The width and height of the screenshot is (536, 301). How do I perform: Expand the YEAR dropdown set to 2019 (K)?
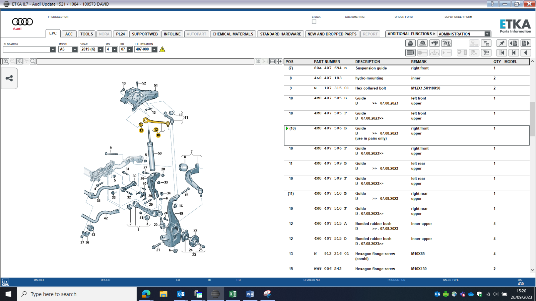point(100,49)
